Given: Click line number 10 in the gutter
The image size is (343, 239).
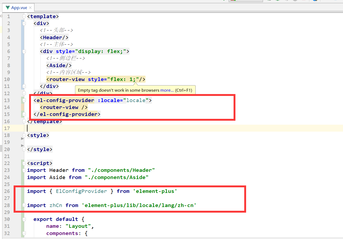Looking at the screenshot, I should [x=7, y=79].
